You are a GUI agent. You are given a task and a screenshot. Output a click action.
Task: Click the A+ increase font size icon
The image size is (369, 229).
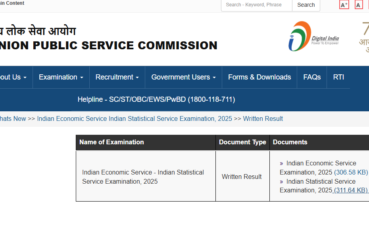click(344, 5)
